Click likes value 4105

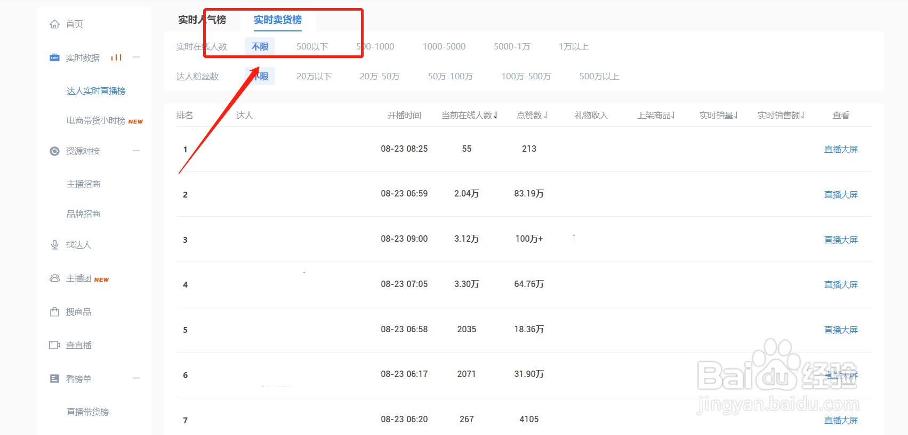tap(529, 420)
